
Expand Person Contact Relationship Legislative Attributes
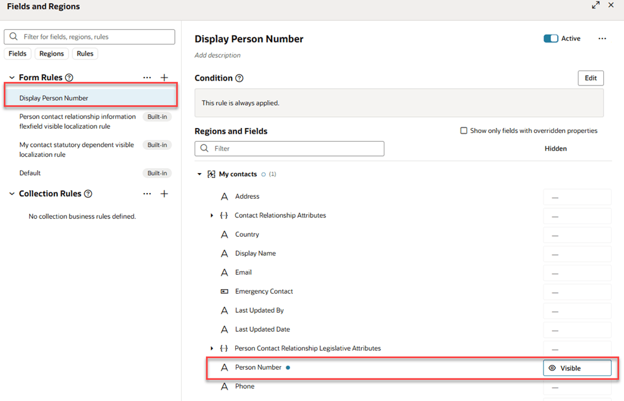coord(212,349)
